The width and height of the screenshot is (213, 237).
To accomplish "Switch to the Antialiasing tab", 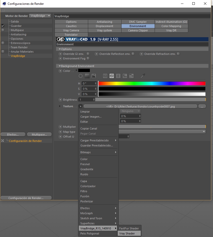I will click(x=104, y=22).
